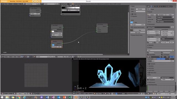
Task: Open Chrome from the taskbar
Action: (x=19, y=97)
